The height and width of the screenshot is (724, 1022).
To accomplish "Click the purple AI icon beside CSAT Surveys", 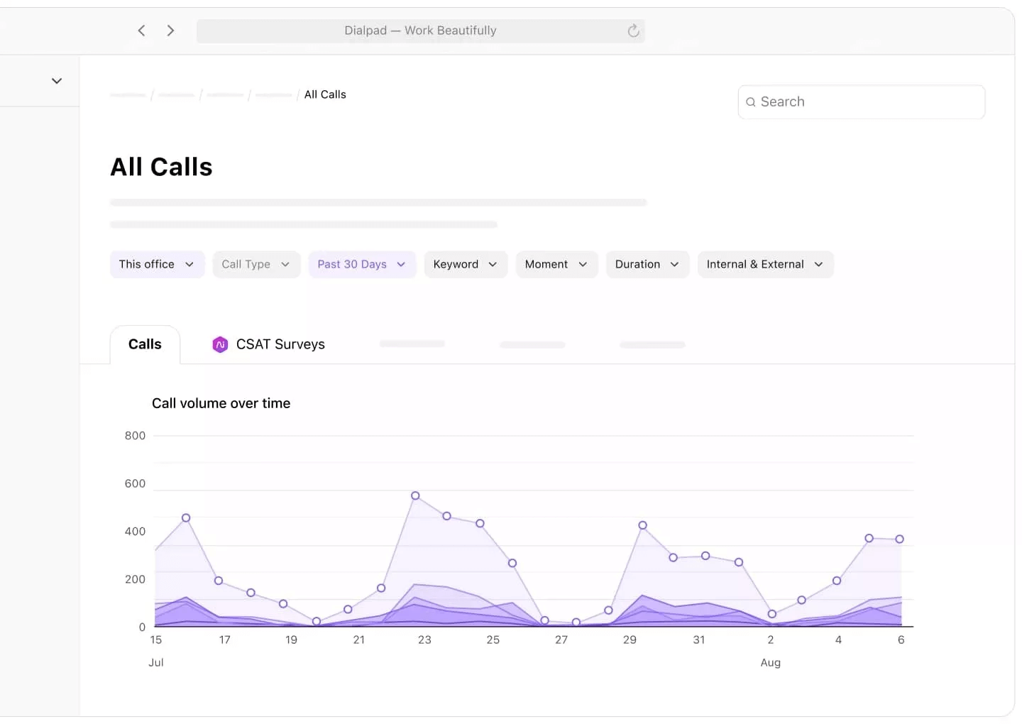I will [x=220, y=344].
